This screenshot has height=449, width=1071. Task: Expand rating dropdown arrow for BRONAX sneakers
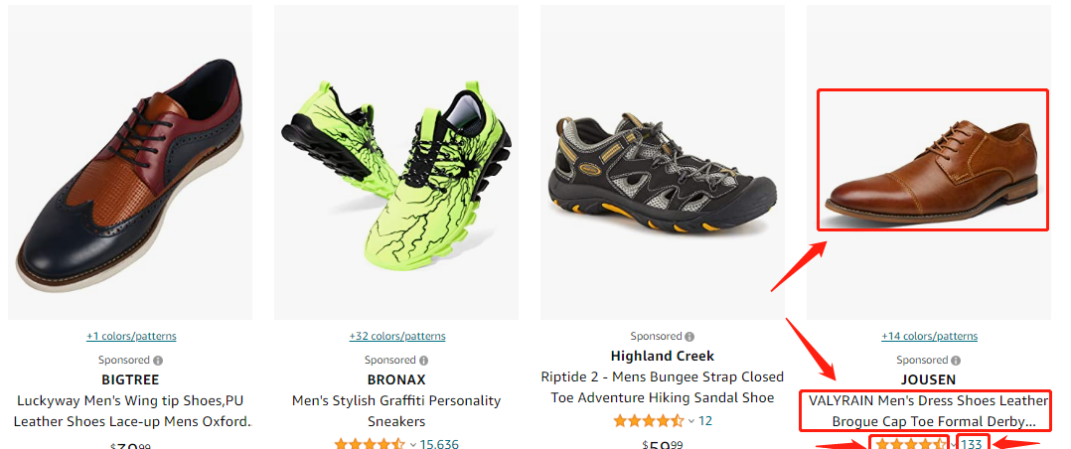[x=412, y=445]
